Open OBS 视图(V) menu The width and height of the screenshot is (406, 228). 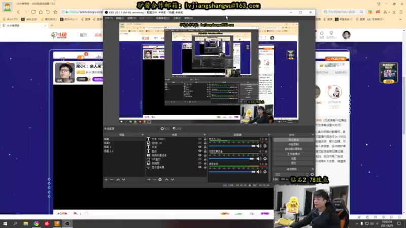131,18
